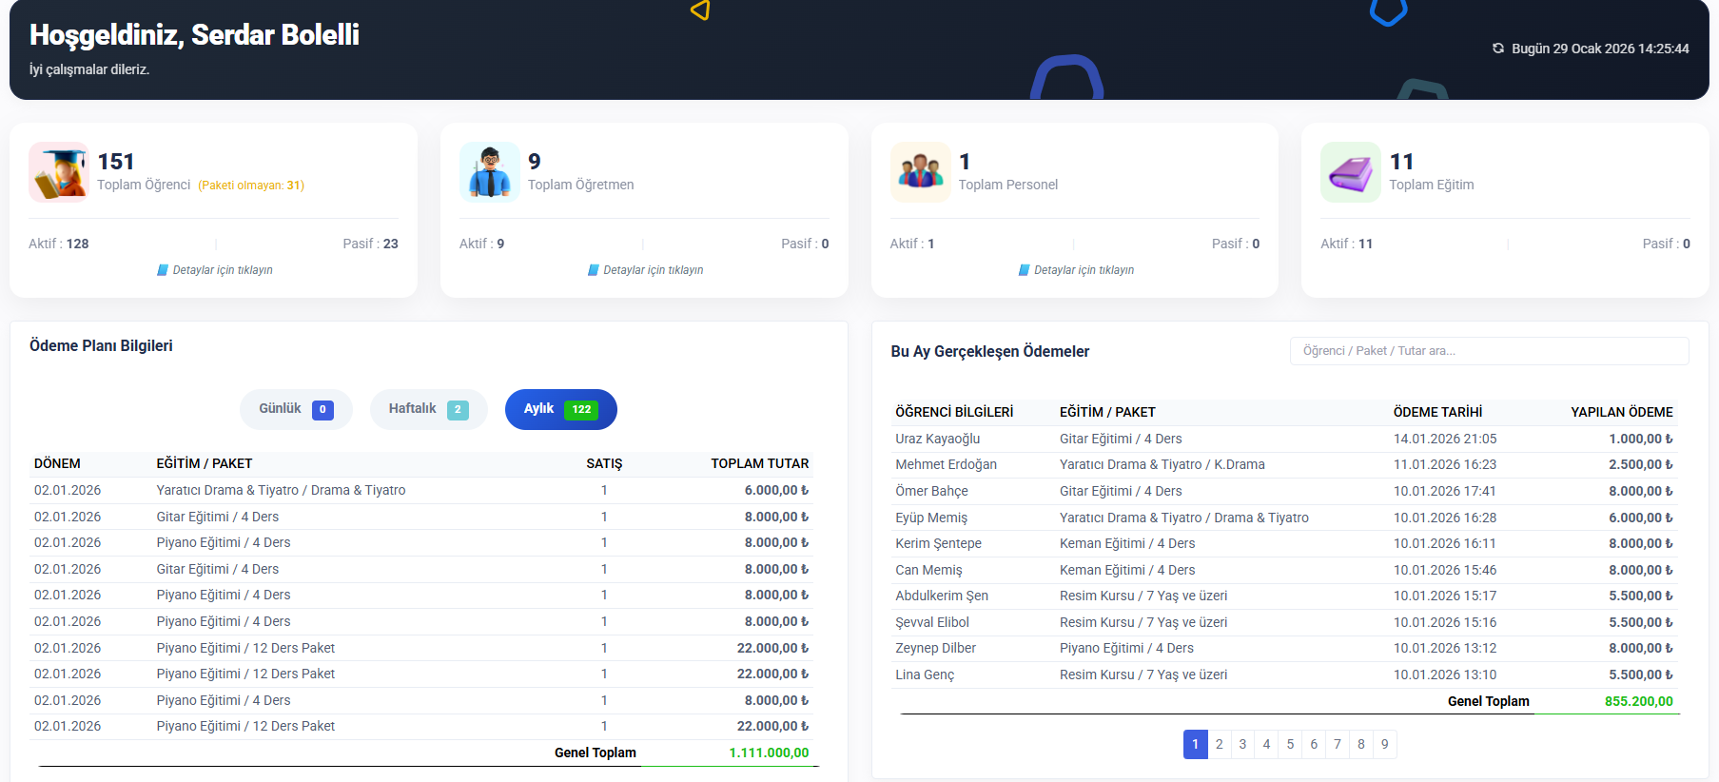Select the Aylık payment plan tab
The width and height of the screenshot is (1719, 782).
point(560,409)
